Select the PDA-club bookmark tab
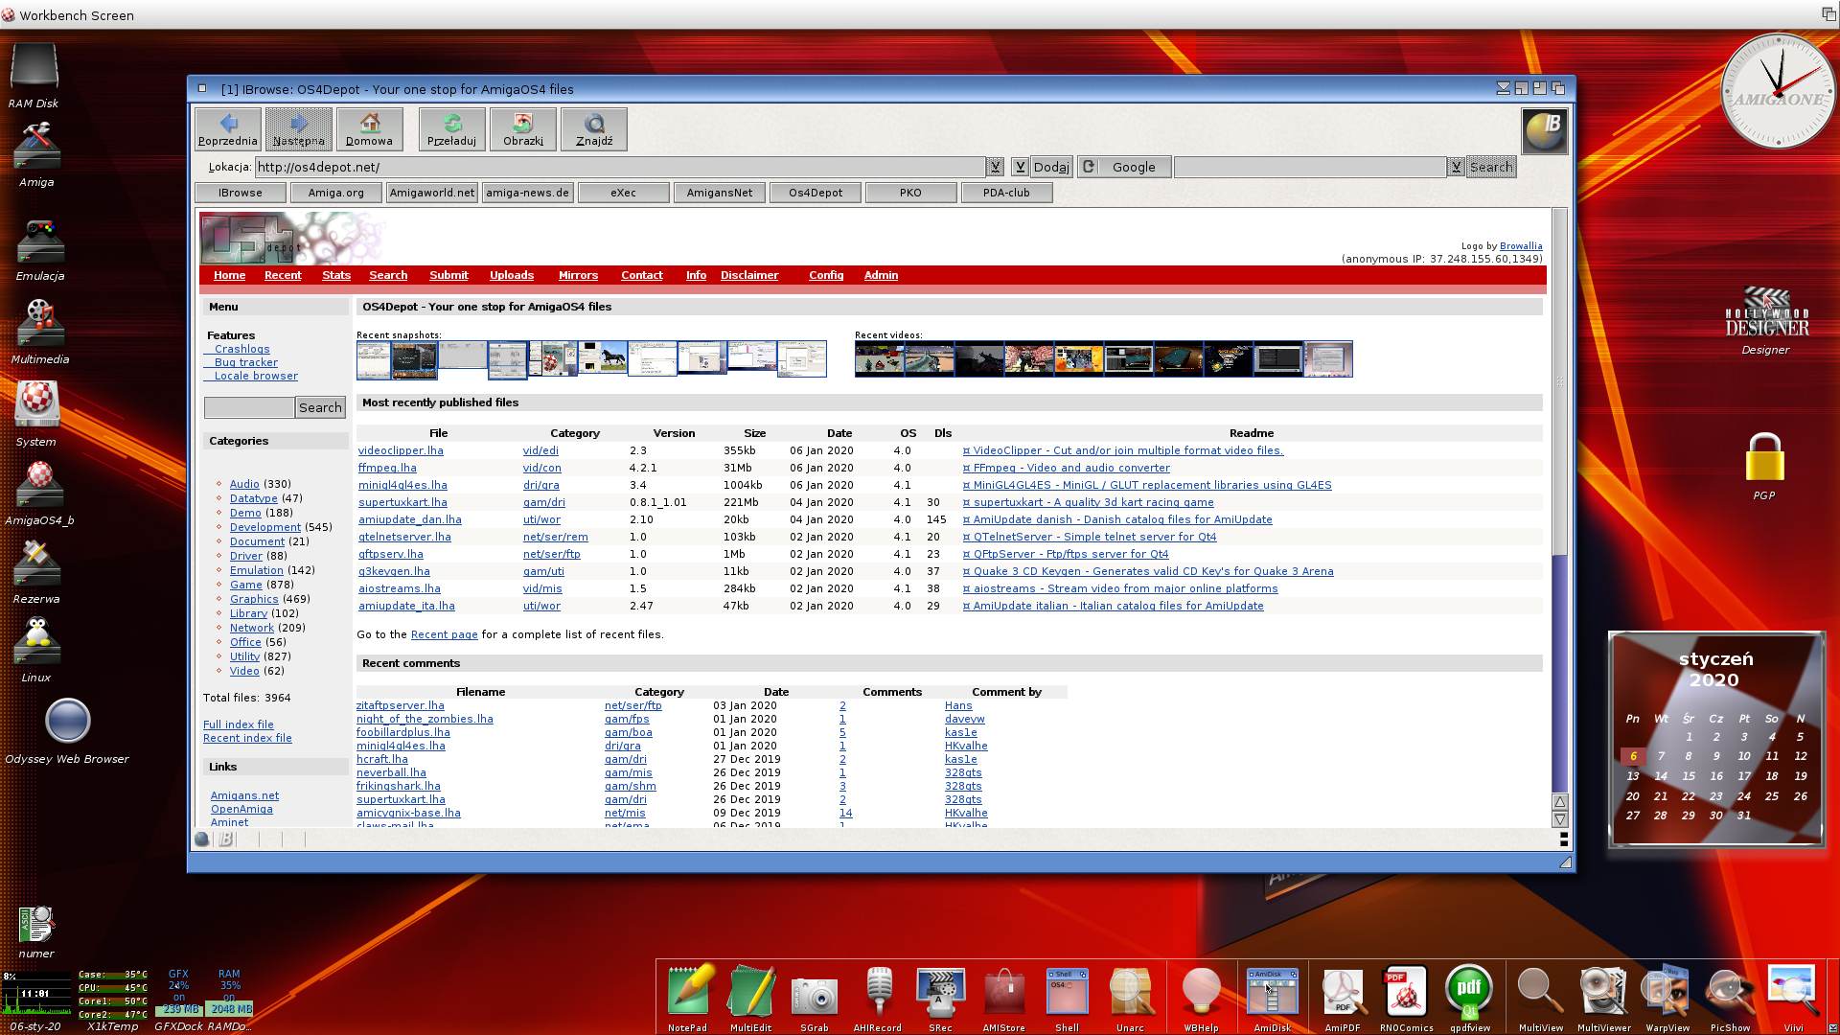Viewport: 1840px width, 1035px height. coord(1006,193)
